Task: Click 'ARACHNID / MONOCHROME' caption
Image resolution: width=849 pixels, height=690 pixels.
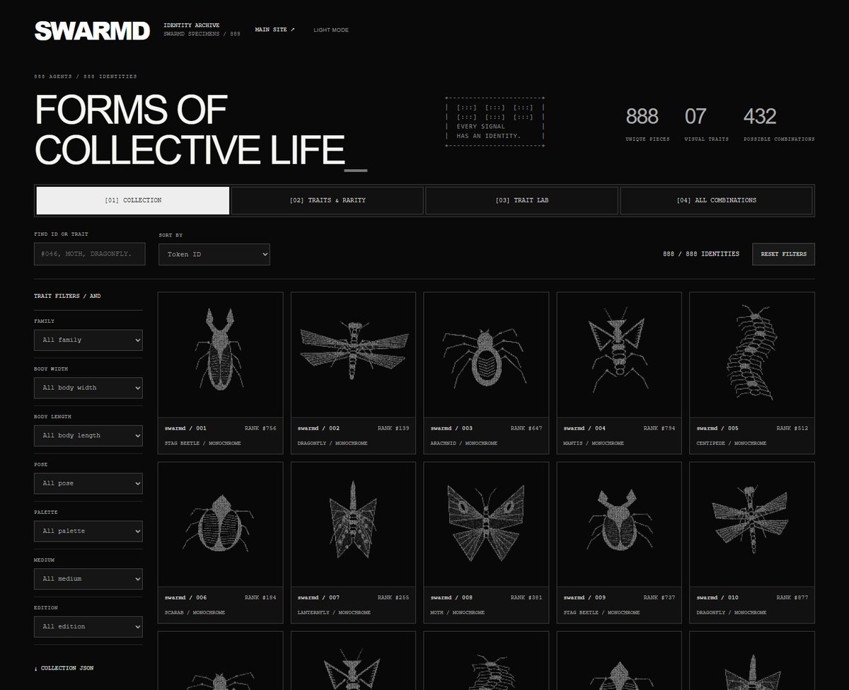Action: click(x=463, y=443)
